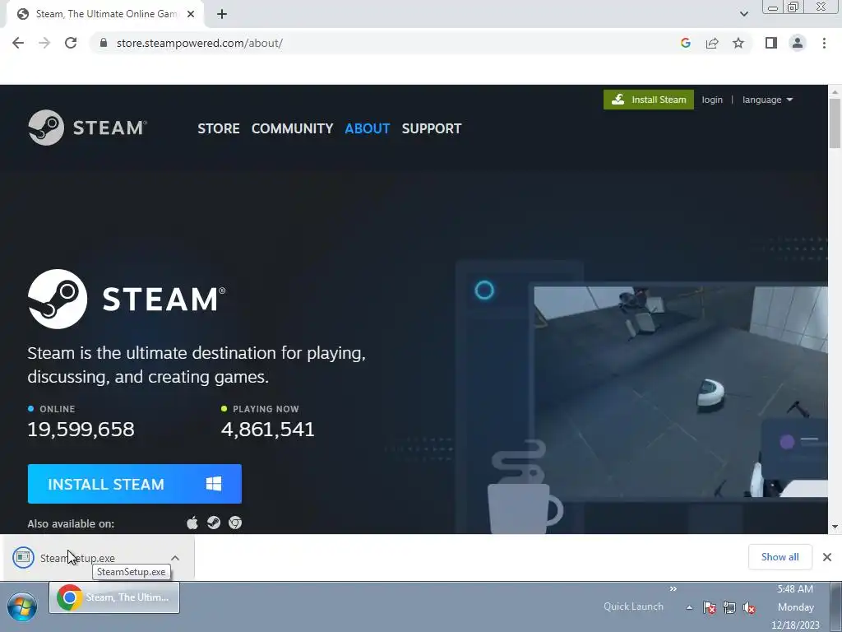Click the green Install Steam button

[x=649, y=100]
